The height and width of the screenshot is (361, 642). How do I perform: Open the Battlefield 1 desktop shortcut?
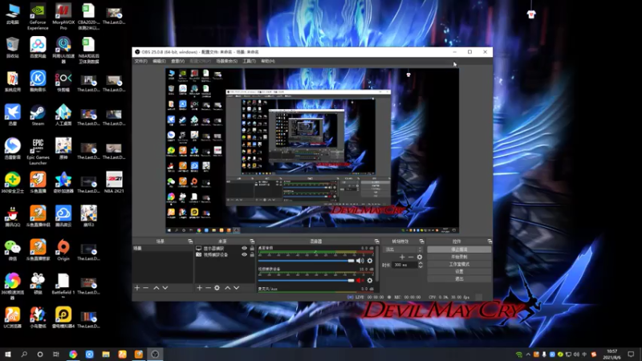point(63,284)
